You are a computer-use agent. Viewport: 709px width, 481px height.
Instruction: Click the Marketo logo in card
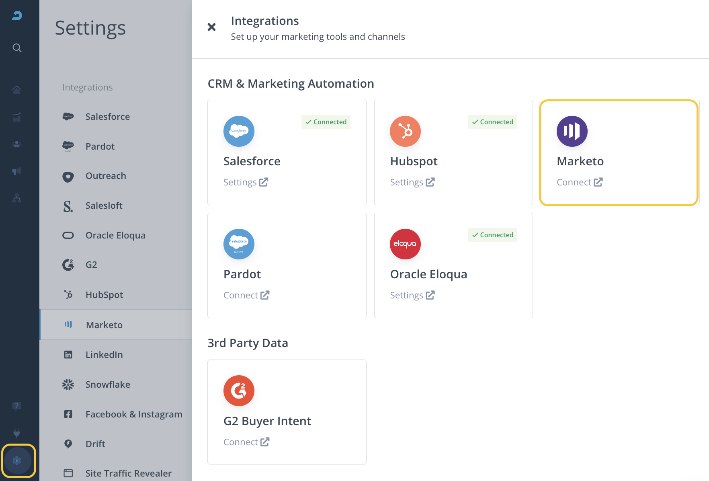coord(572,132)
